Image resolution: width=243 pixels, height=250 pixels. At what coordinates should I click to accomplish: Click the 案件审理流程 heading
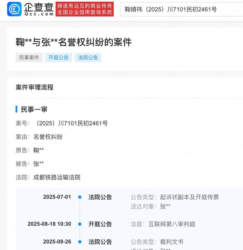pyautogui.click(x=34, y=87)
